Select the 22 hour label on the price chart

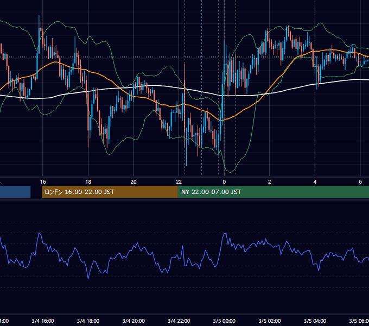coord(179,182)
